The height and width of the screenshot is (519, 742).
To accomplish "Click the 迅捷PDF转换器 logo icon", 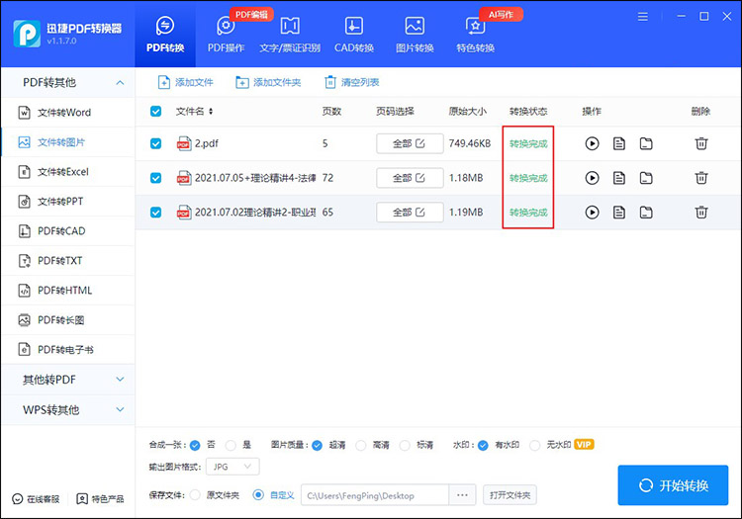I will [x=27, y=34].
